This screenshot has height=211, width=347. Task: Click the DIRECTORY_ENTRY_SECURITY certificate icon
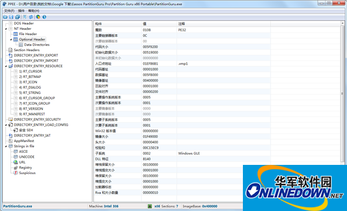(10, 119)
